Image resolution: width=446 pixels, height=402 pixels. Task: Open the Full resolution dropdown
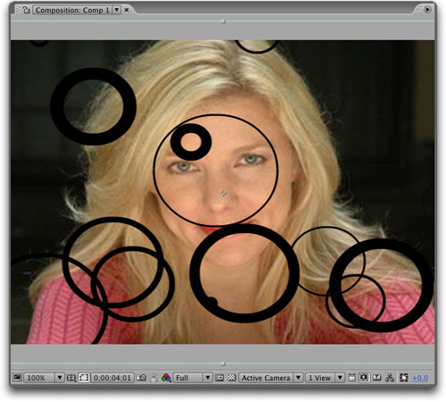click(x=193, y=378)
